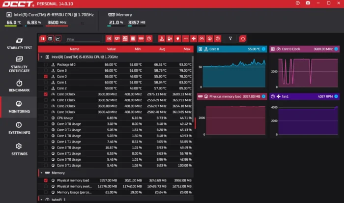Uncheck the Physical memory load checkbox

click(46, 180)
